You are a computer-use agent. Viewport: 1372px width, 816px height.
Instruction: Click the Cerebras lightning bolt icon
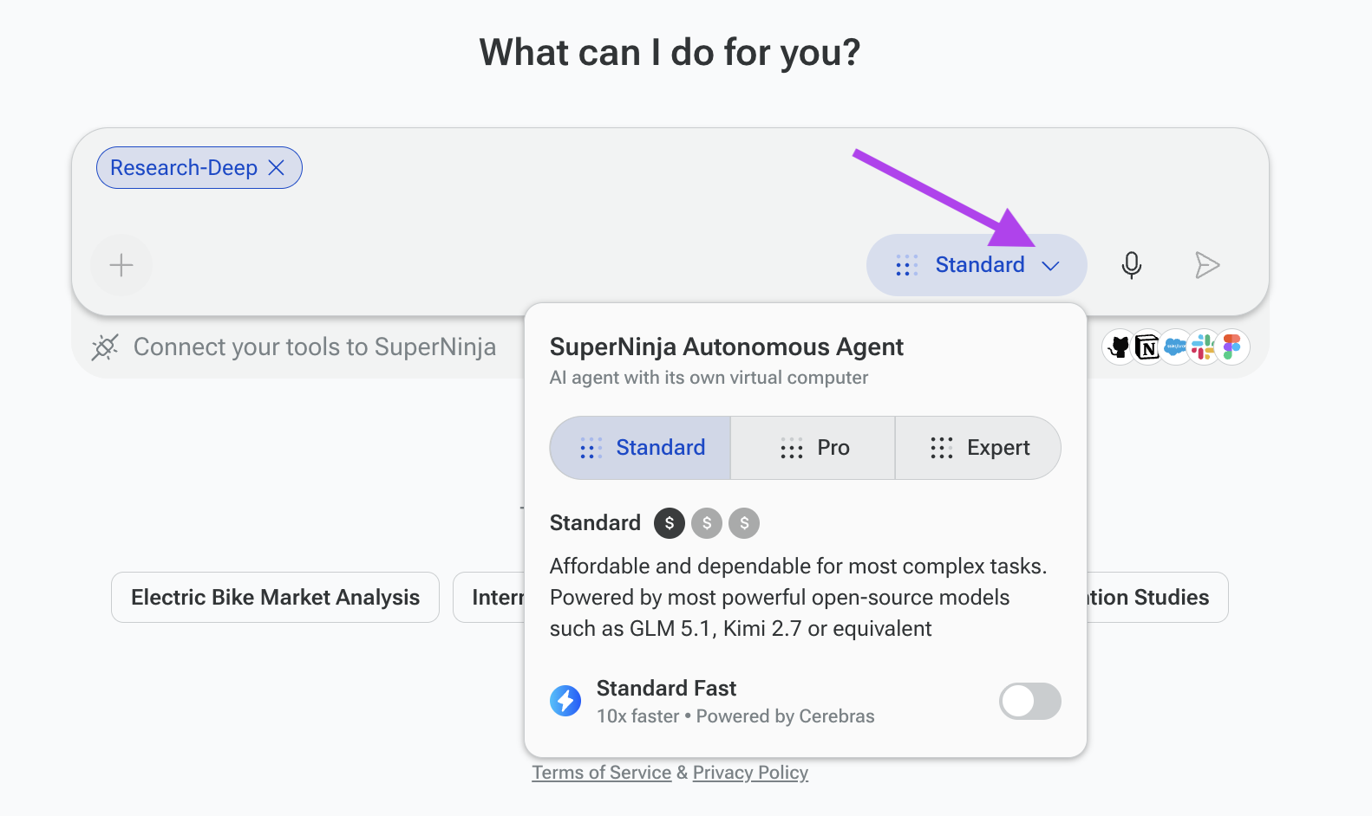[565, 701]
